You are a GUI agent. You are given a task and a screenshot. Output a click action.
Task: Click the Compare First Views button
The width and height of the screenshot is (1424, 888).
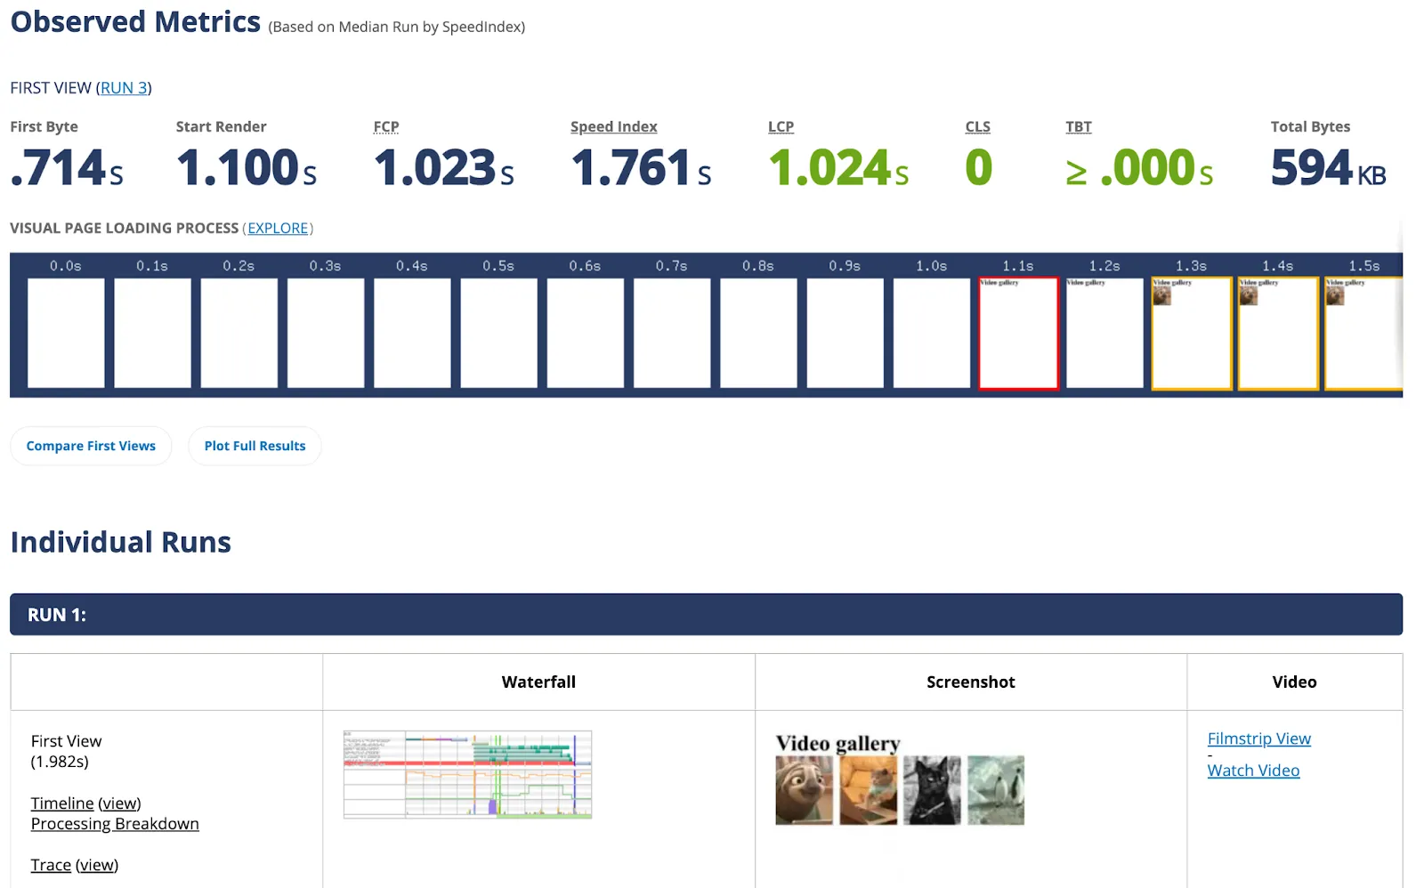[90, 445]
